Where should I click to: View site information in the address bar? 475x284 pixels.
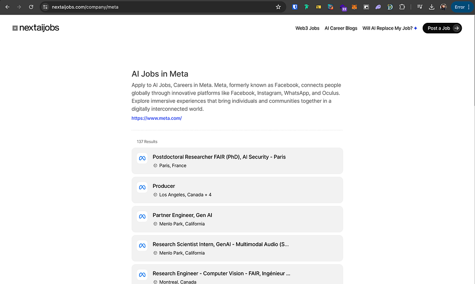[x=46, y=7]
